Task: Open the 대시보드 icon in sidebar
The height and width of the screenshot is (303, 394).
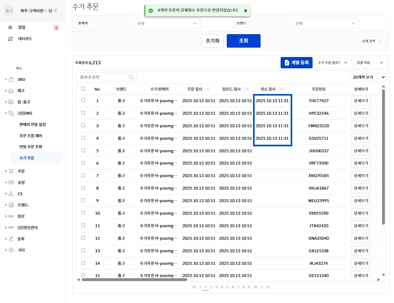Action: tap(10, 39)
